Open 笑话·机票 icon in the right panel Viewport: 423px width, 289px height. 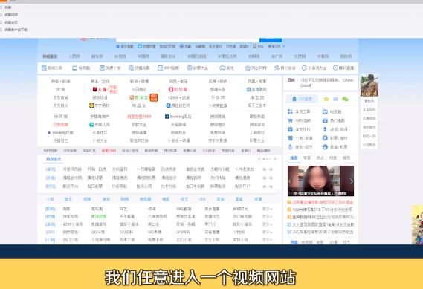point(335,147)
